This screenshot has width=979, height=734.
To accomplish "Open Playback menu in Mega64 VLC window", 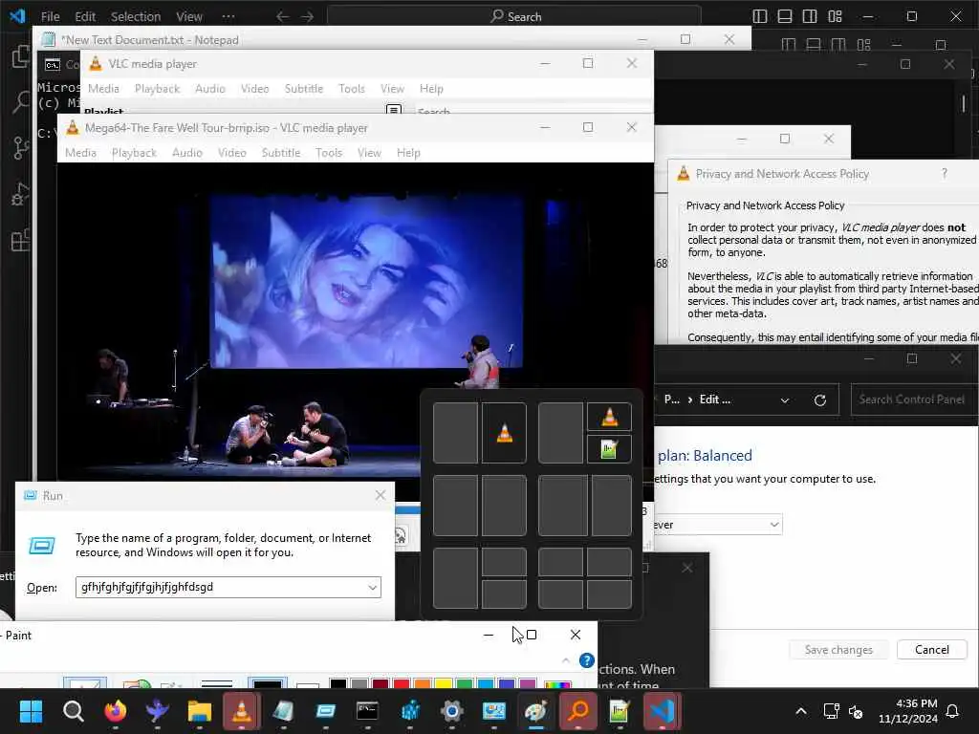I will 134,153.
